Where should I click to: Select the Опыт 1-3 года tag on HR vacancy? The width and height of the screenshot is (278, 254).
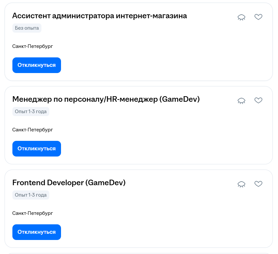30,112
